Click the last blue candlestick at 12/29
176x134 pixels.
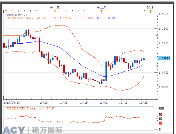coord(144,59)
